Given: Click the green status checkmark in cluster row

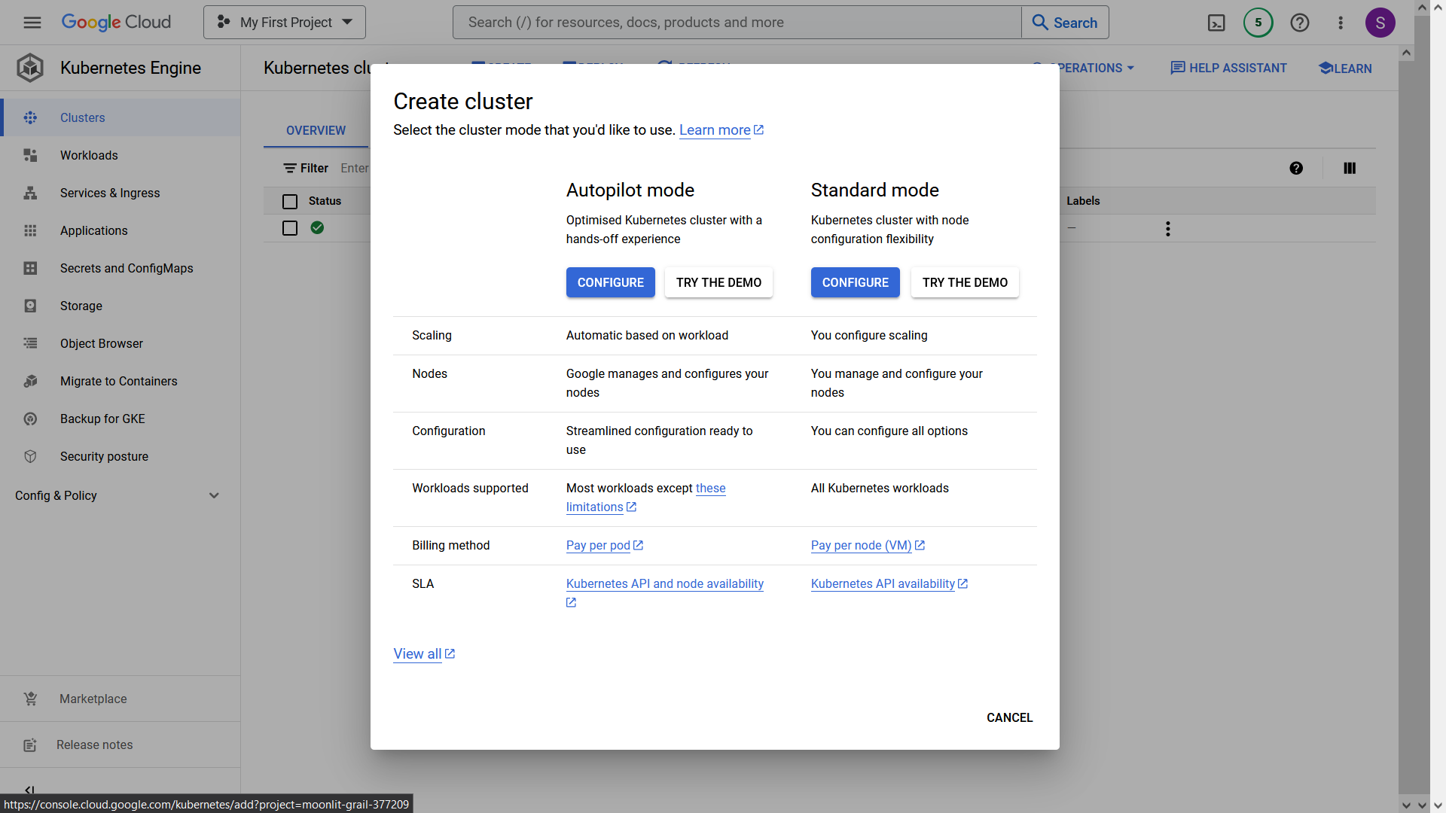Looking at the screenshot, I should 317,227.
